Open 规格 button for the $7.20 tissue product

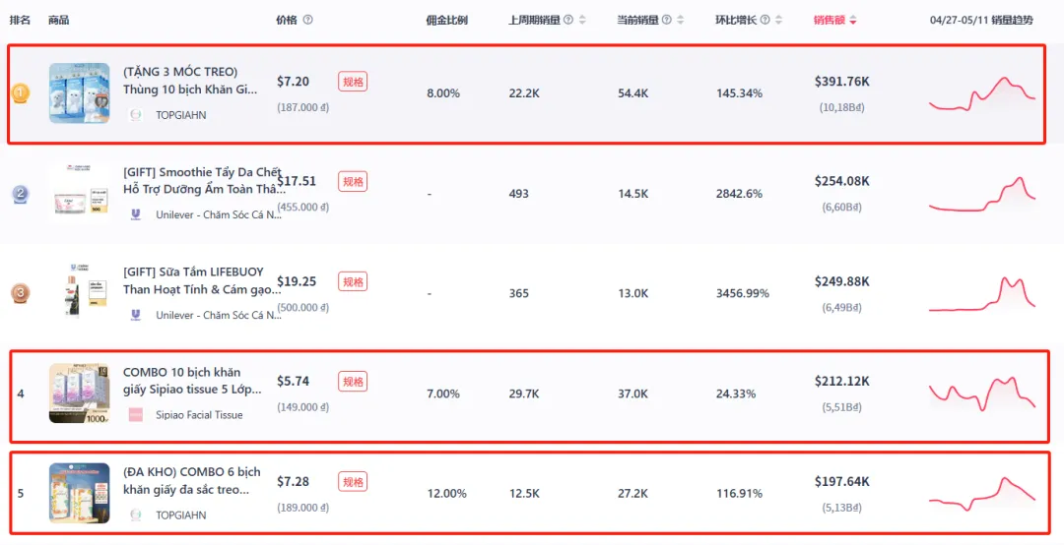tap(353, 82)
